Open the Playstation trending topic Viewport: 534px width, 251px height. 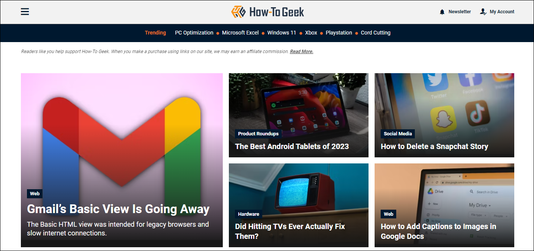point(339,33)
